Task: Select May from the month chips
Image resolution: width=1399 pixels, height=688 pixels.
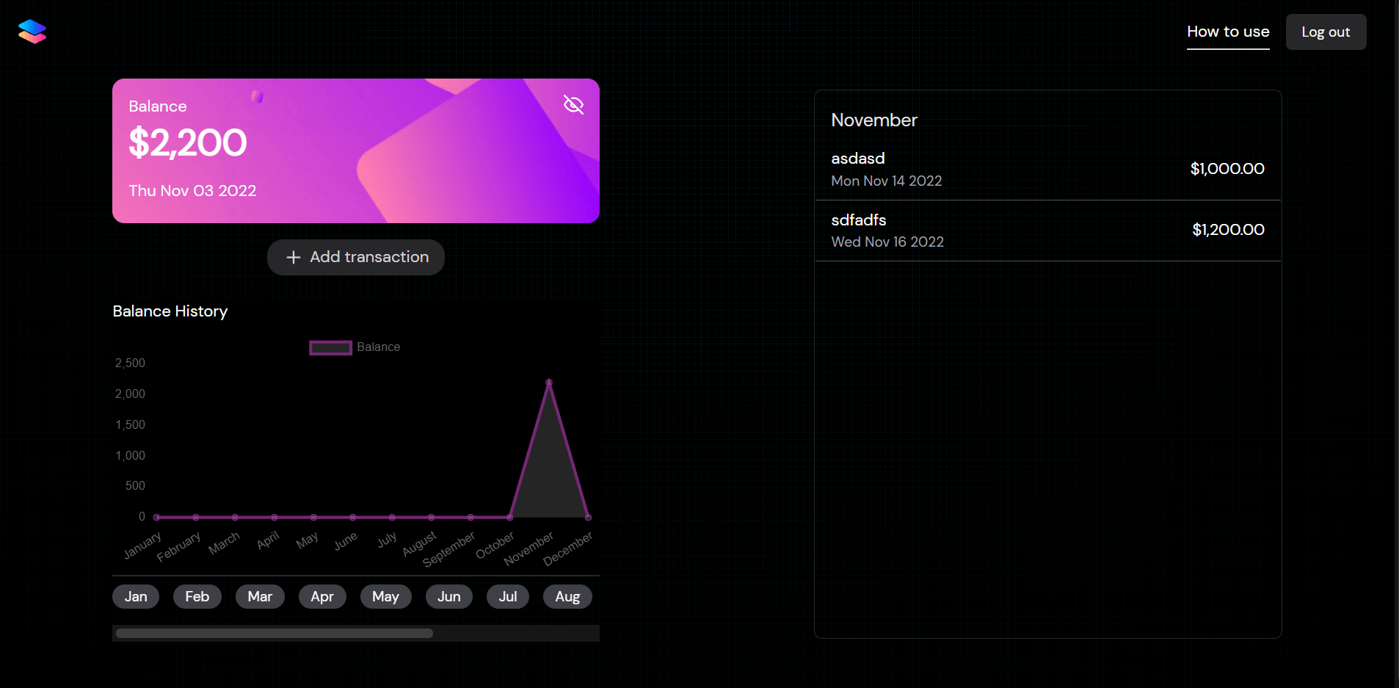Action: [x=385, y=596]
